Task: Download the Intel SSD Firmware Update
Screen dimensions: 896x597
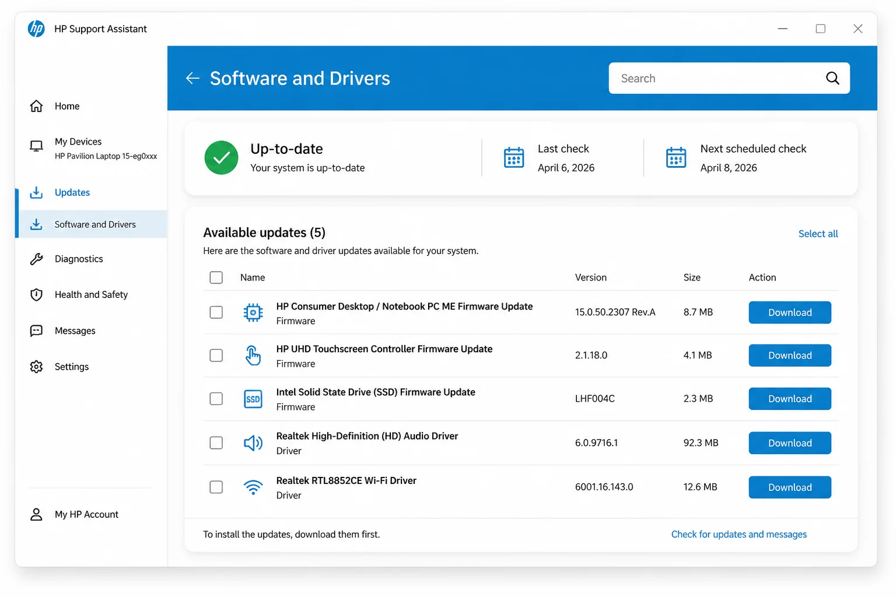Action: pyautogui.click(x=790, y=399)
